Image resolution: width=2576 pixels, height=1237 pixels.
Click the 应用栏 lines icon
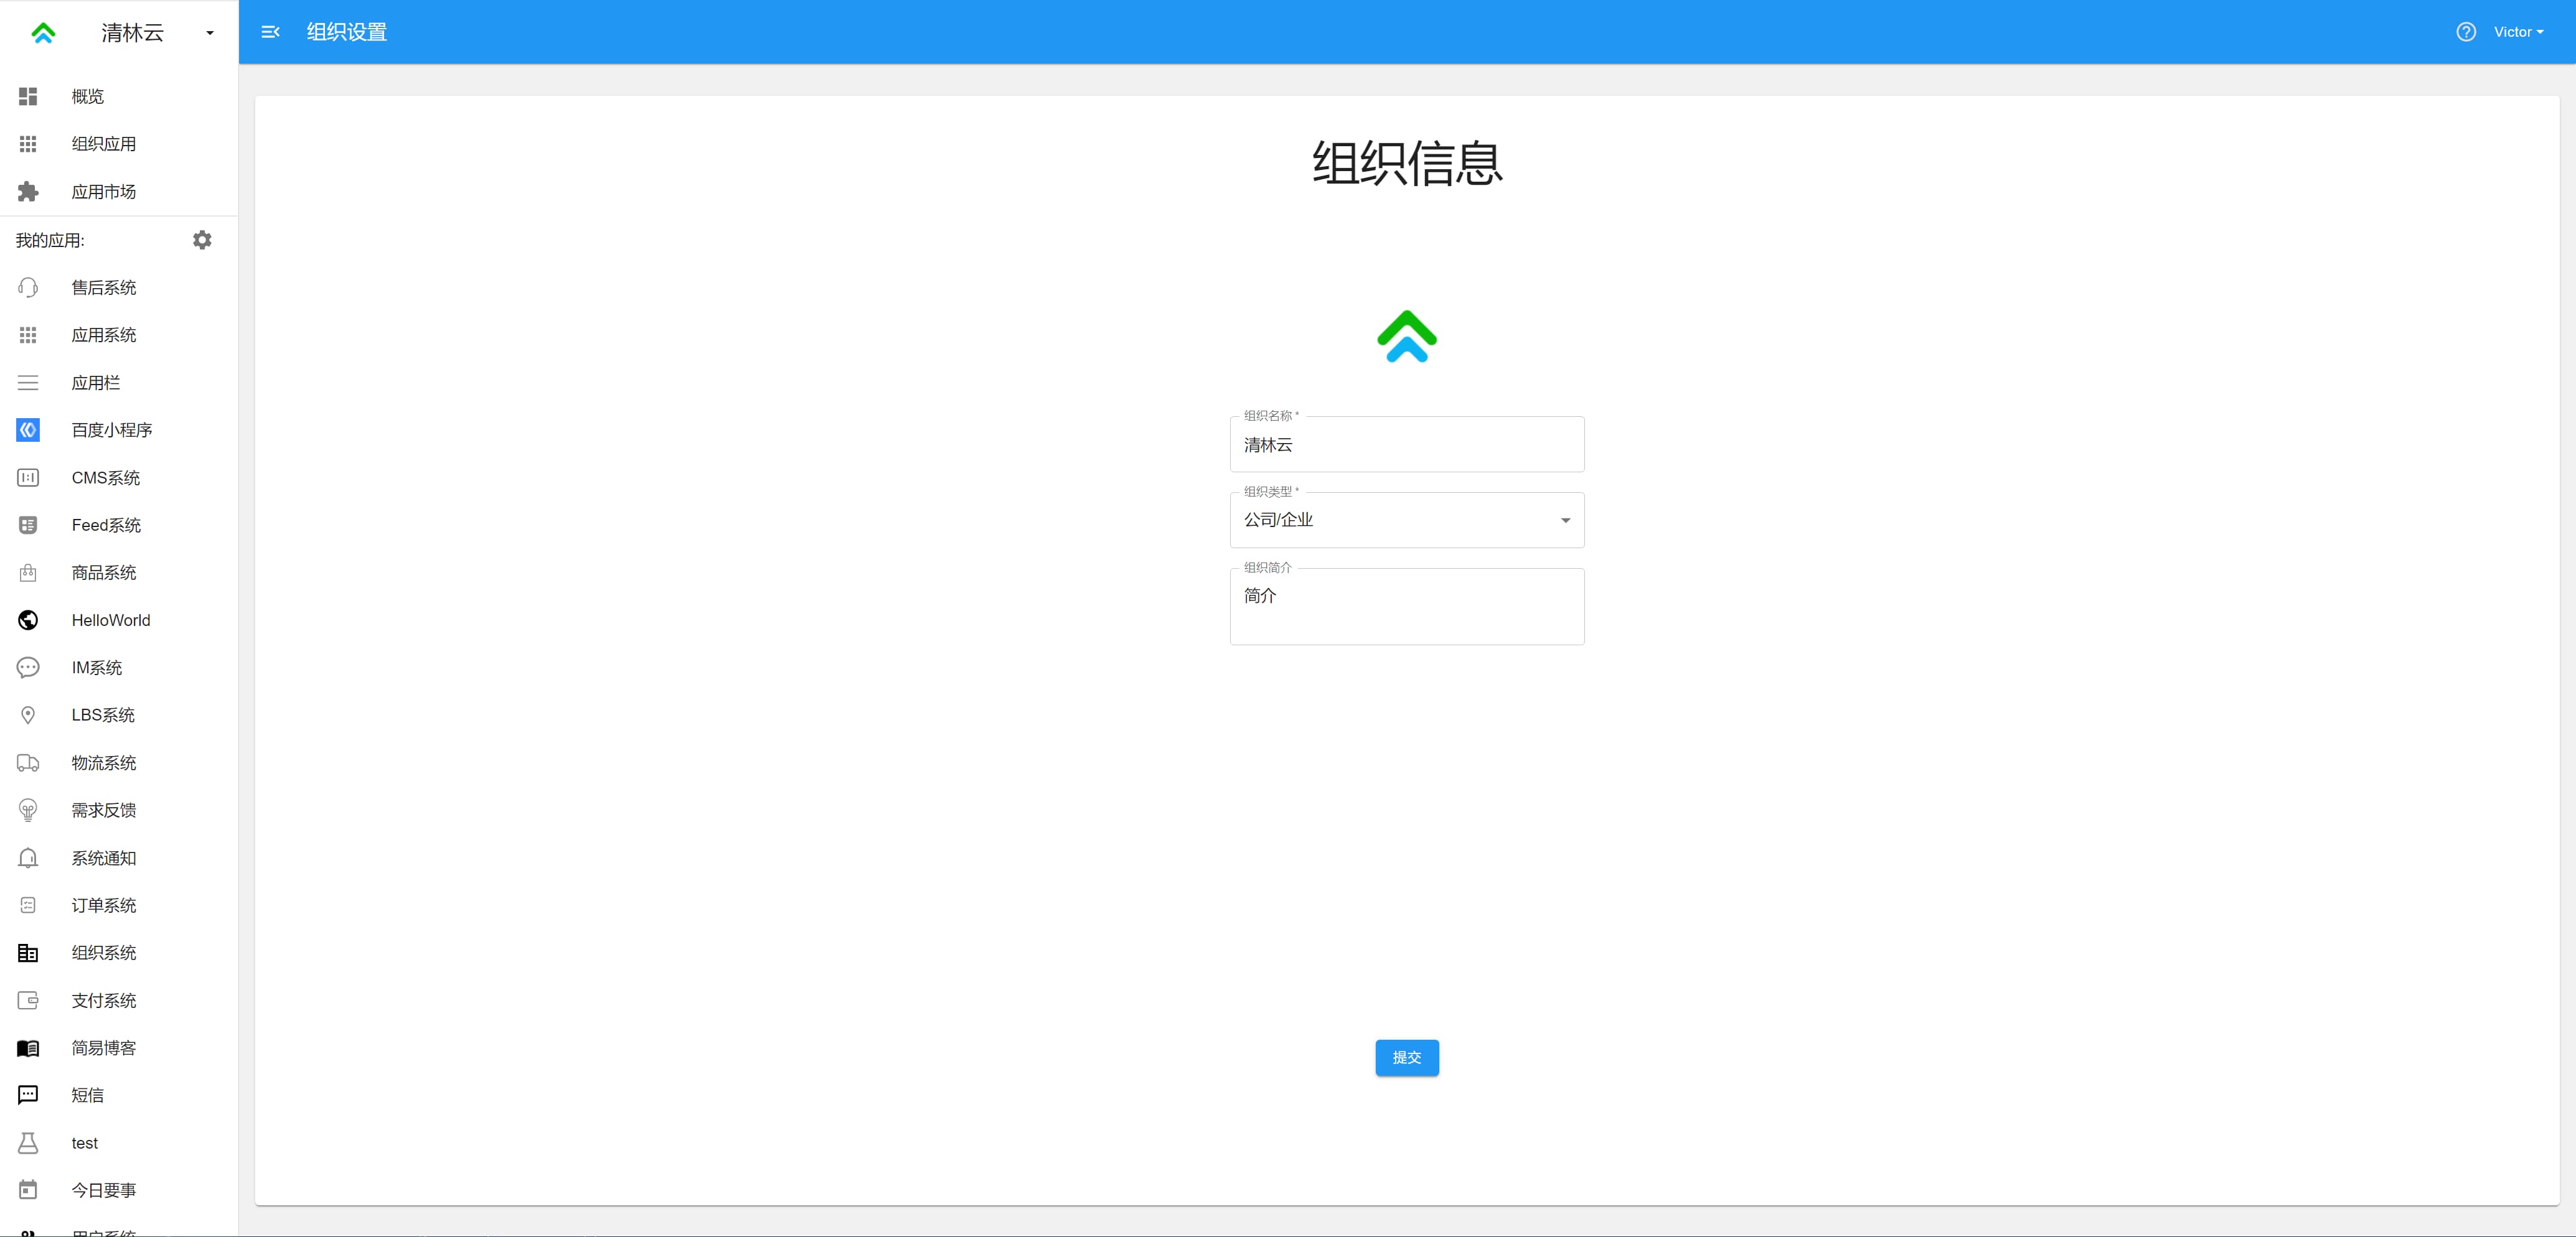click(x=28, y=383)
